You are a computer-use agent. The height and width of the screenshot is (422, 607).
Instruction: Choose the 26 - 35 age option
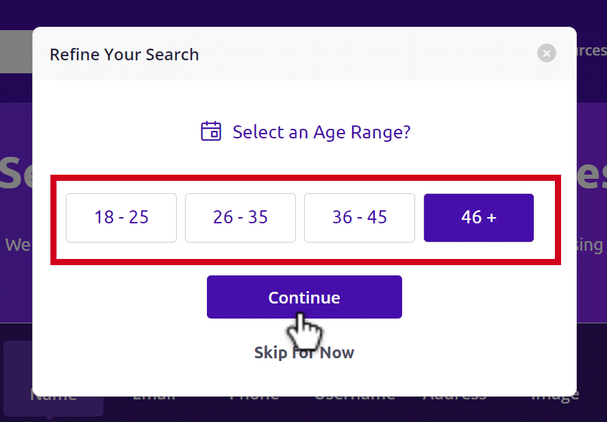(240, 218)
